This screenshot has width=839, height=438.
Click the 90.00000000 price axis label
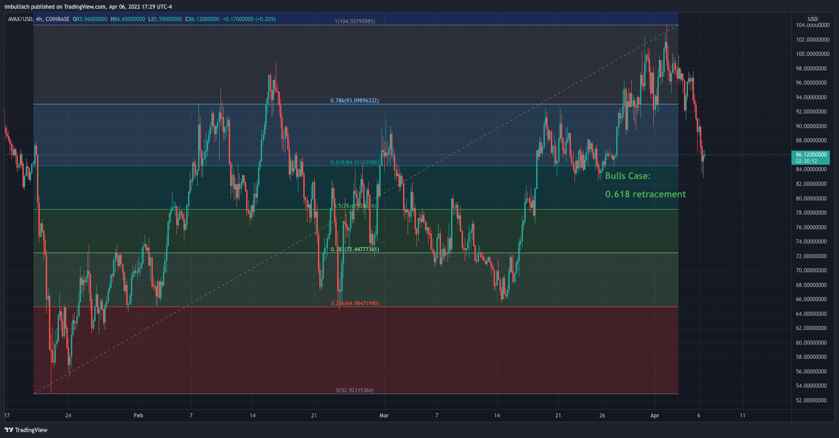point(812,126)
